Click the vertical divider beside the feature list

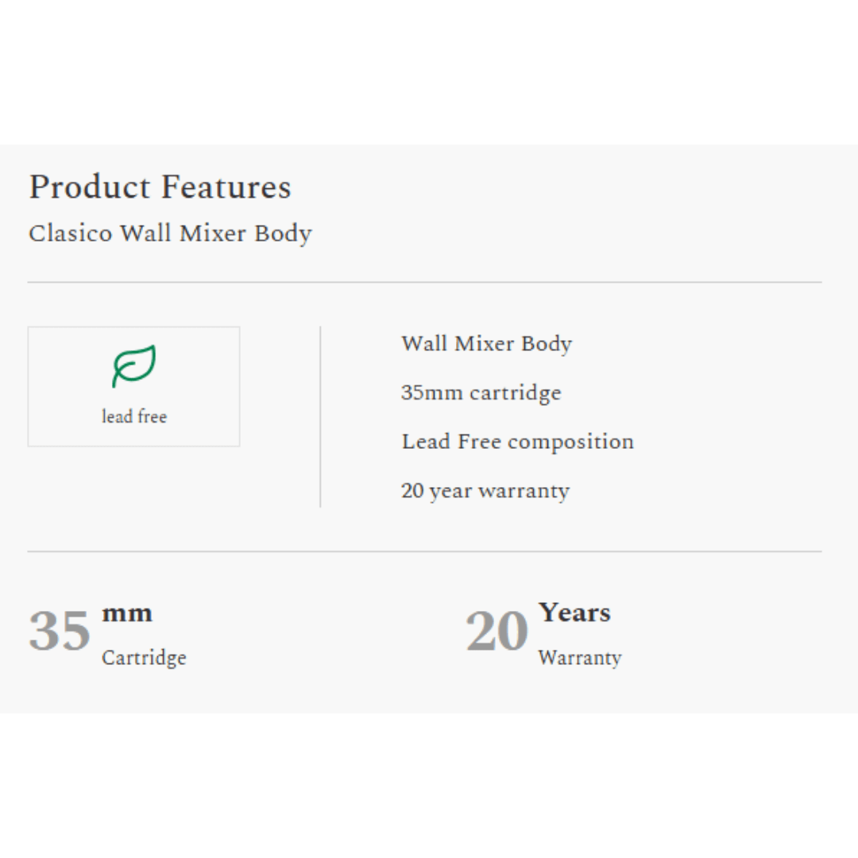pos(320,416)
